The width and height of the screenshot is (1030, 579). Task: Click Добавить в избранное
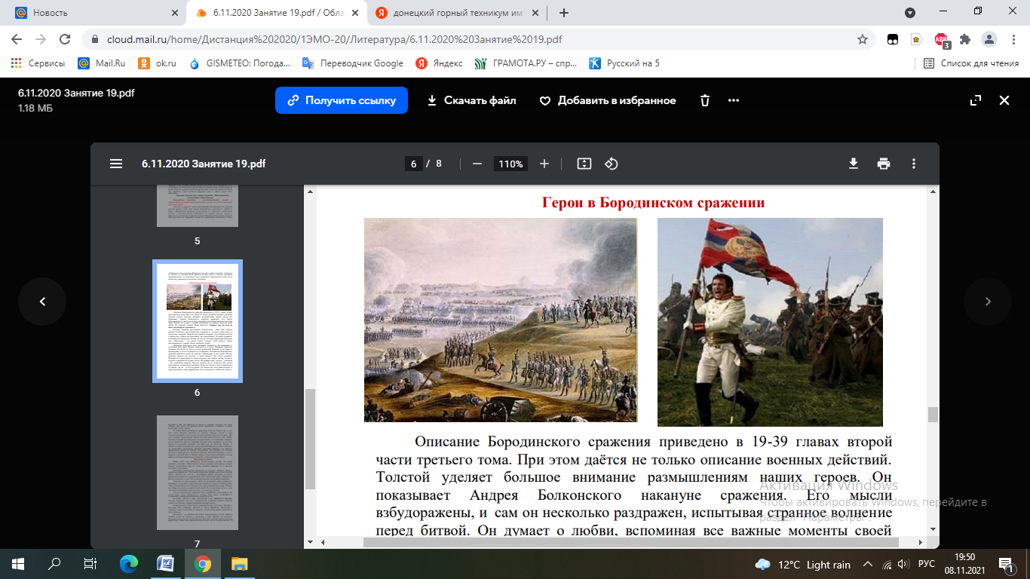coord(608,100)
